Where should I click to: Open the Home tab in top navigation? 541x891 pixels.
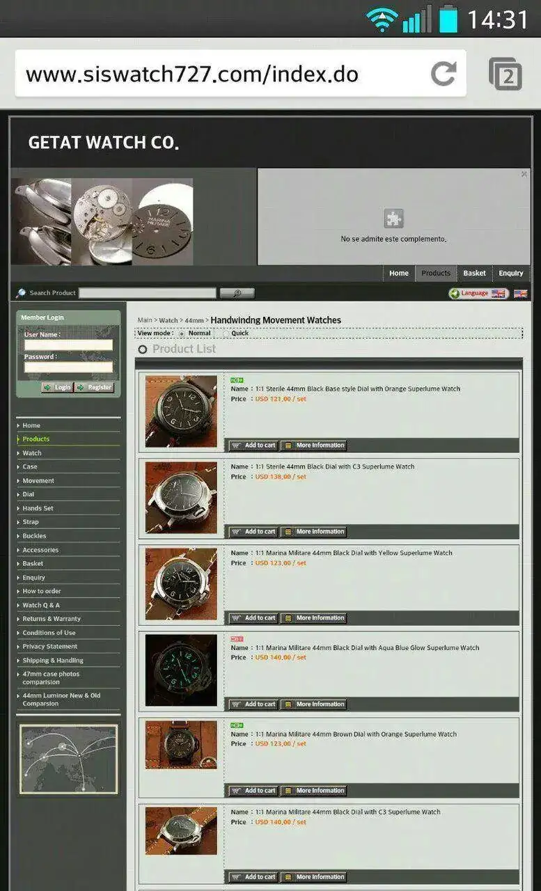tap(399, 273)
